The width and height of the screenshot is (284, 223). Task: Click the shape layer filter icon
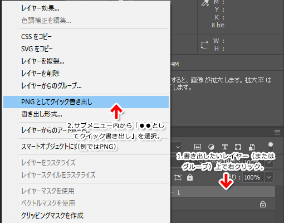pos(238,147)
